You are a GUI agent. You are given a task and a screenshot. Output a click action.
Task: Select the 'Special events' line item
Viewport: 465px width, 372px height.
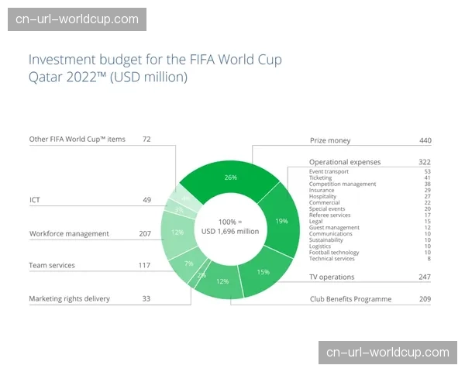(x=327, y=208)
